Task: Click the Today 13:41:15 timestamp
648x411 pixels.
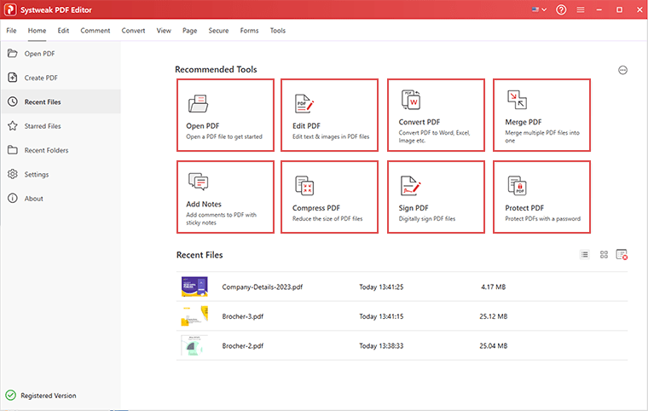Action: pyautogui.click(x=381, y=316)
